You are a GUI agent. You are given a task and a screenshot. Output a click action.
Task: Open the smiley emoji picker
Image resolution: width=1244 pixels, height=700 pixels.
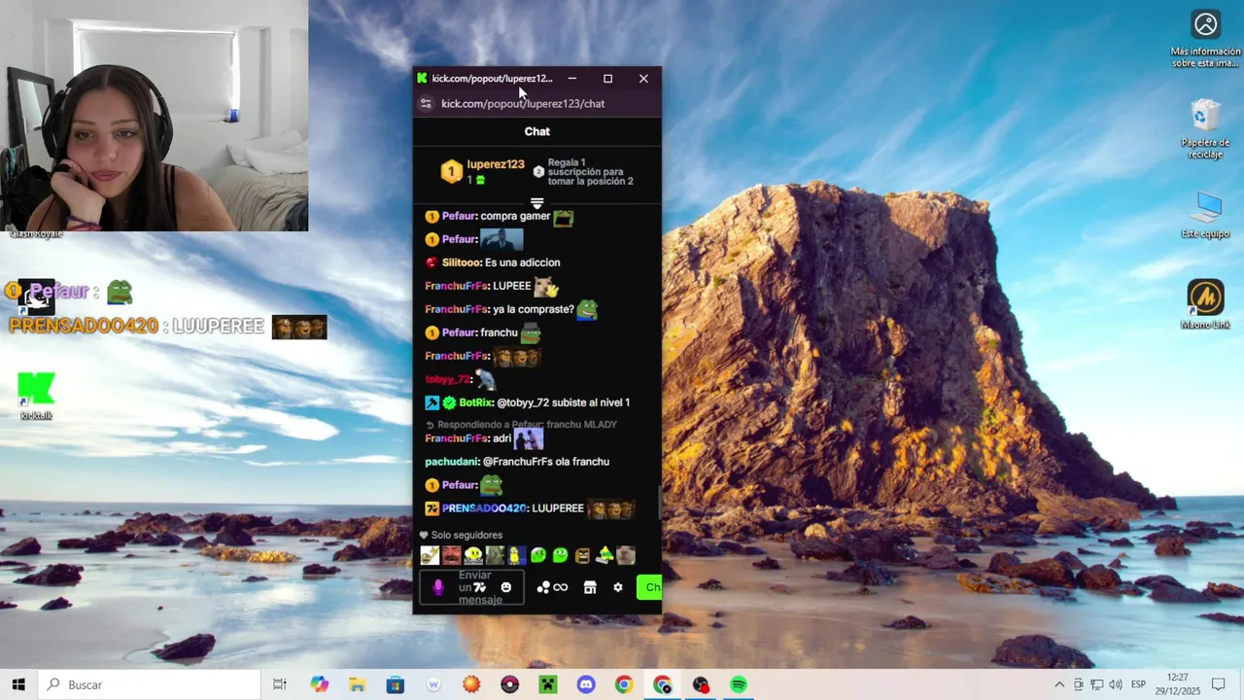[505, 587]
